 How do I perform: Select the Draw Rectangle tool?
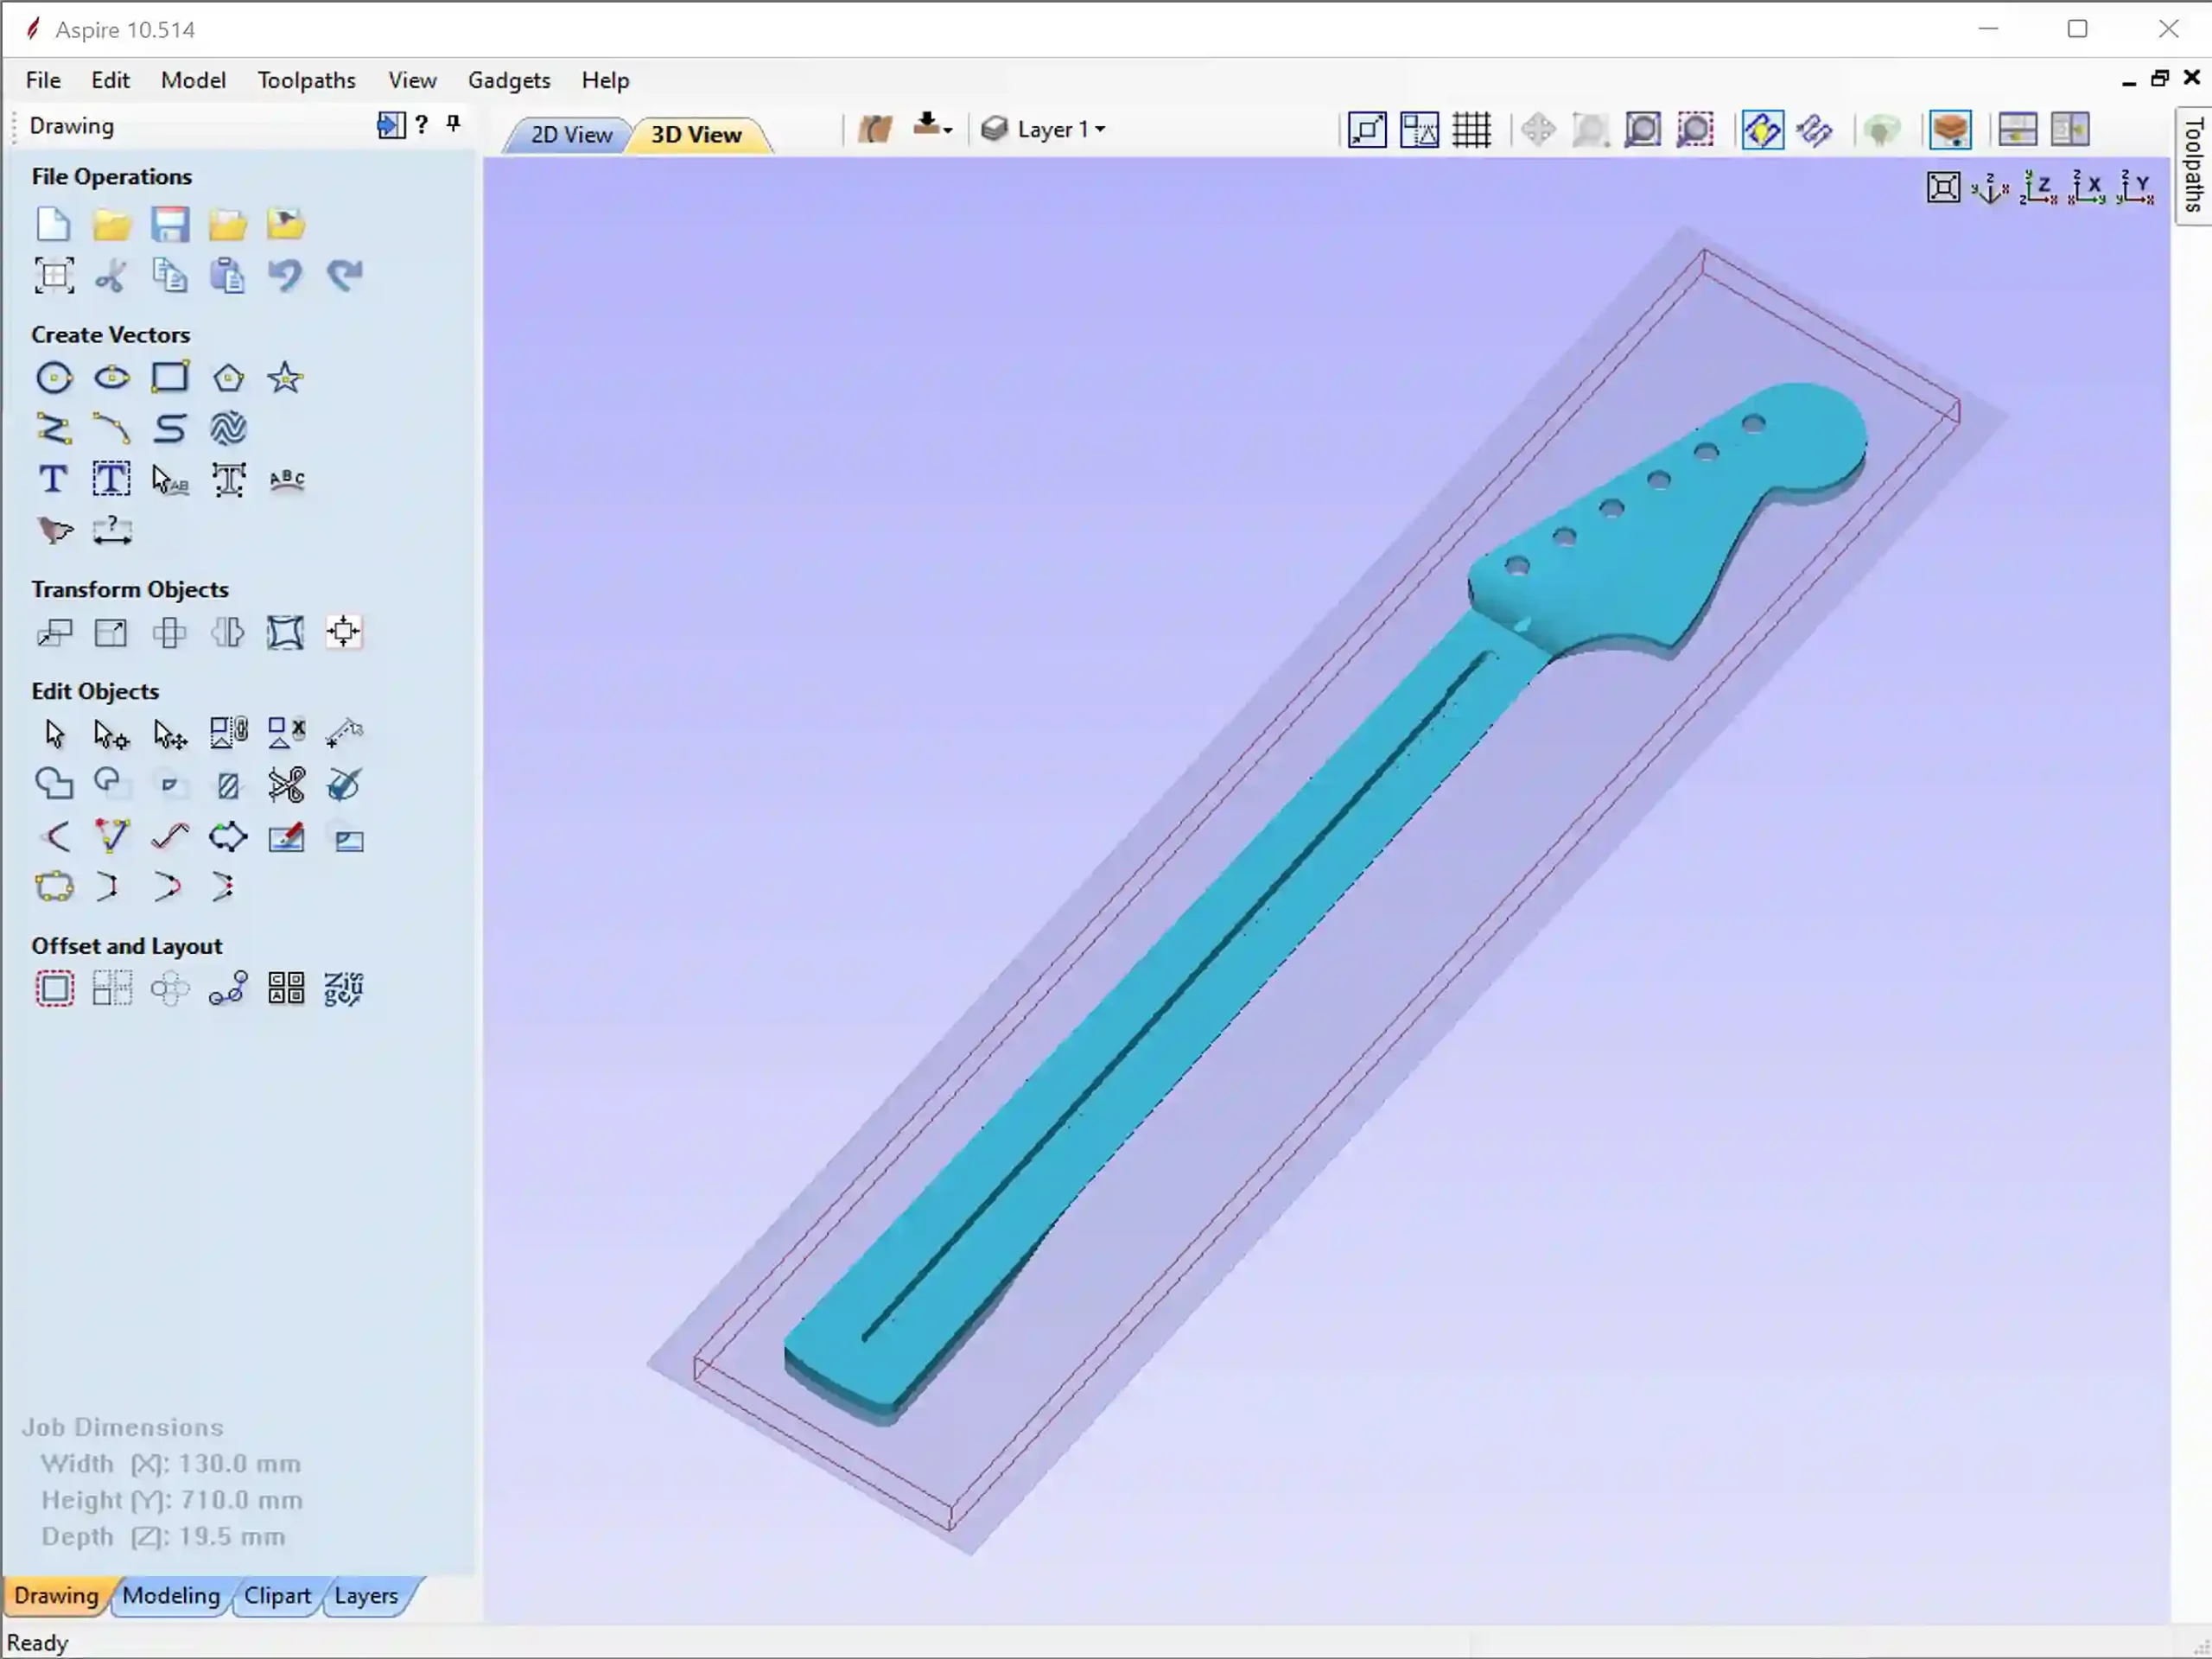[170, 378]
